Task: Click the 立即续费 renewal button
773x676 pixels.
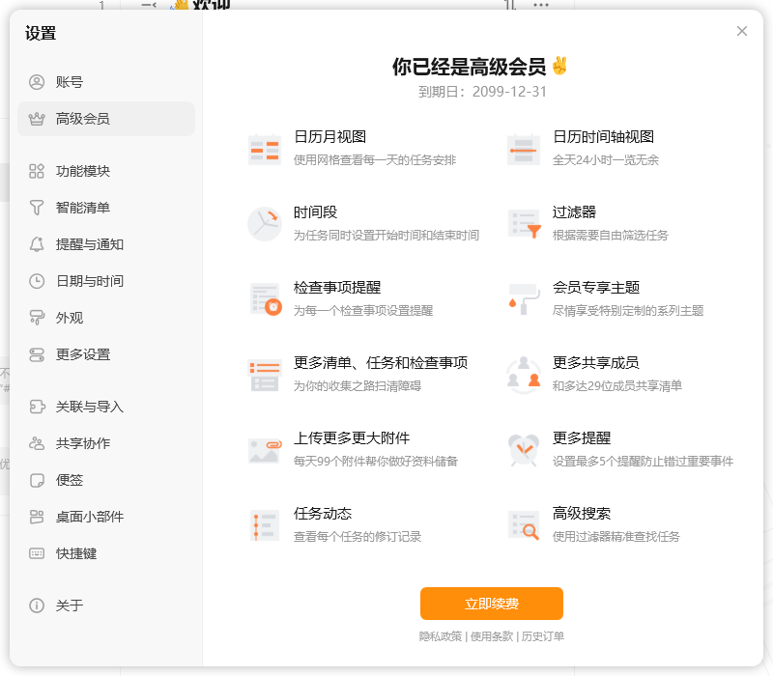Action: (x=491, y=603)
